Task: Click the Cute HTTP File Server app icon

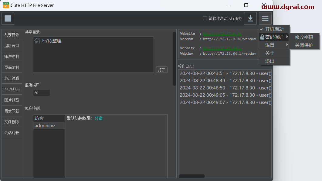Action: pos(5,5)
